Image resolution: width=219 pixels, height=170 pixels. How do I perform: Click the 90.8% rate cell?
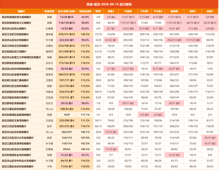[85, 23]
